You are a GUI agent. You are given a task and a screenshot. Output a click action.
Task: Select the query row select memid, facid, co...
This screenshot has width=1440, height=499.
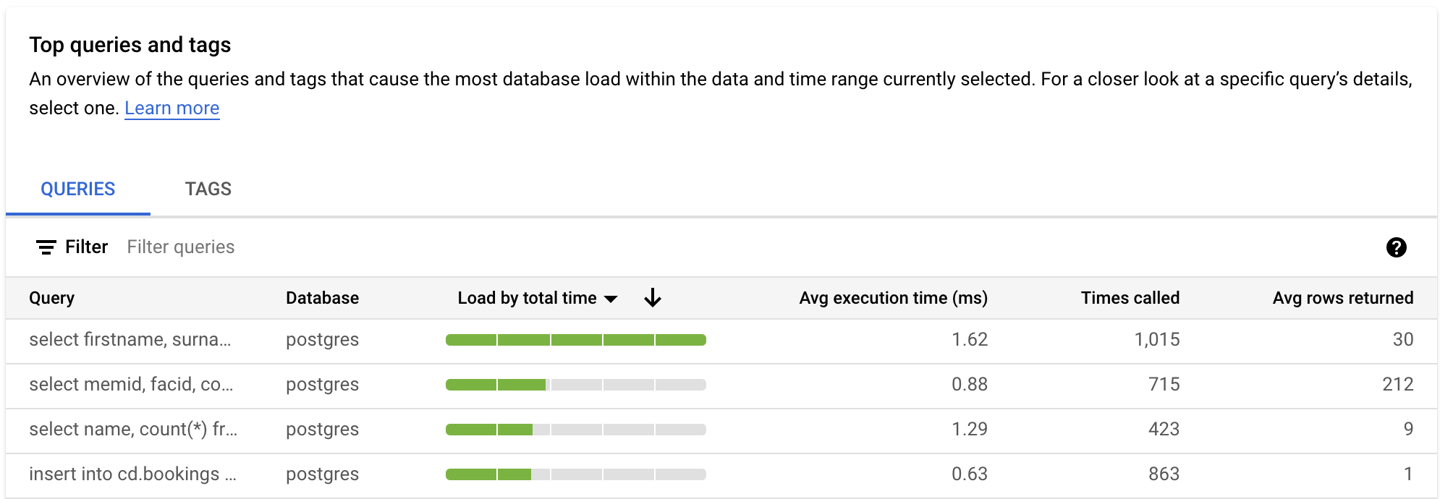pyautogui.click(x=132, y=384)
